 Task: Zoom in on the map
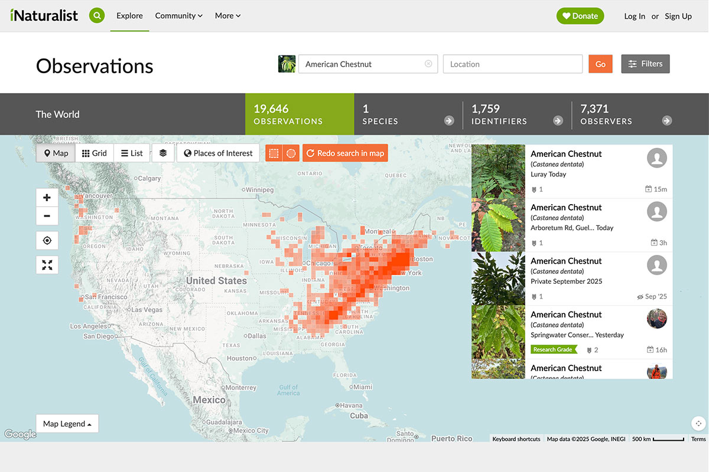coord(47,198)
